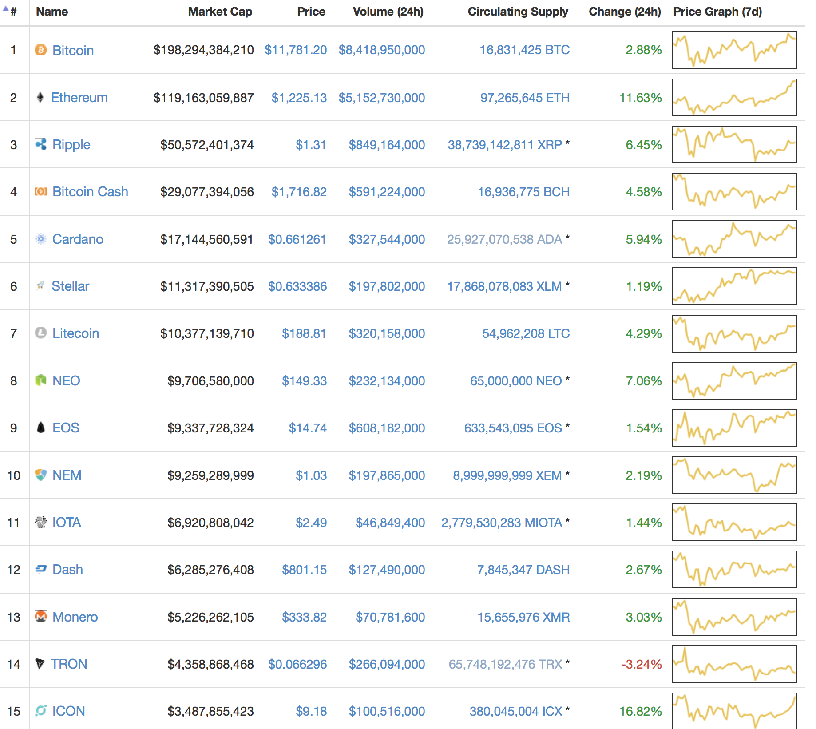Click Cardano price $0.661261
The height and width of the screenshot is (729, 816).
point(297,239)
